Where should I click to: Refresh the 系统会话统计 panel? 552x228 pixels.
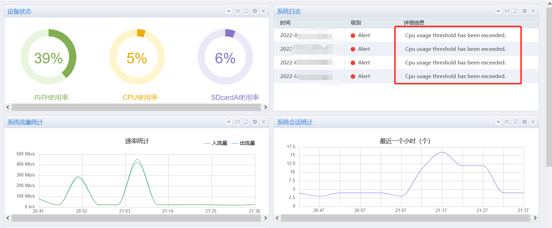click(x=516, y=122)
